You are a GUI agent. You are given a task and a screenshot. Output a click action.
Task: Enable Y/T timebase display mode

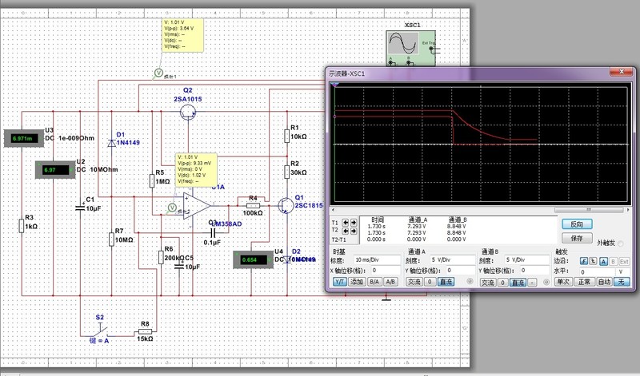coord(338,282)
